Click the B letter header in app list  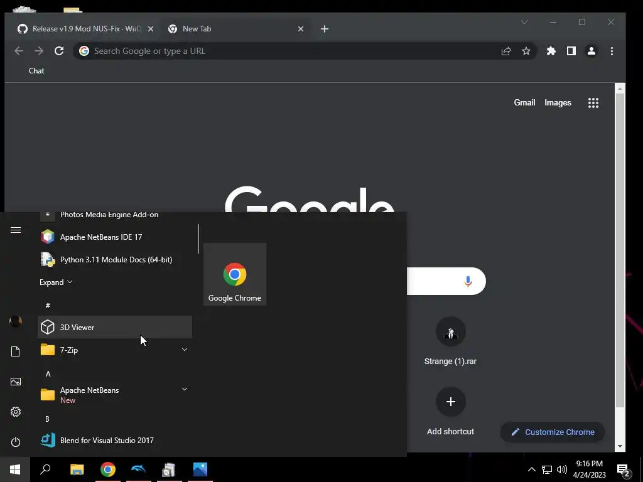click(47, 419)
